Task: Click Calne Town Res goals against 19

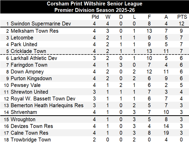Action: pos(166,133)
